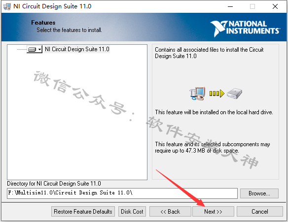Close the installer window

[275, 6]
